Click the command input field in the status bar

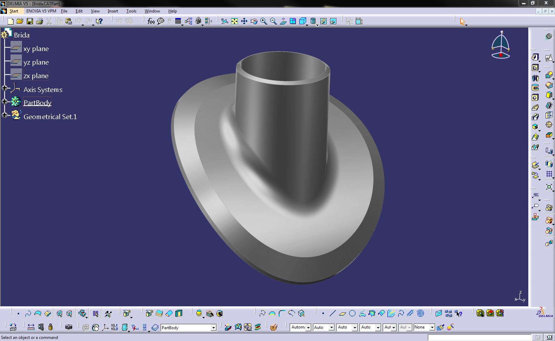pyautogui.click(x=479, y=337)
